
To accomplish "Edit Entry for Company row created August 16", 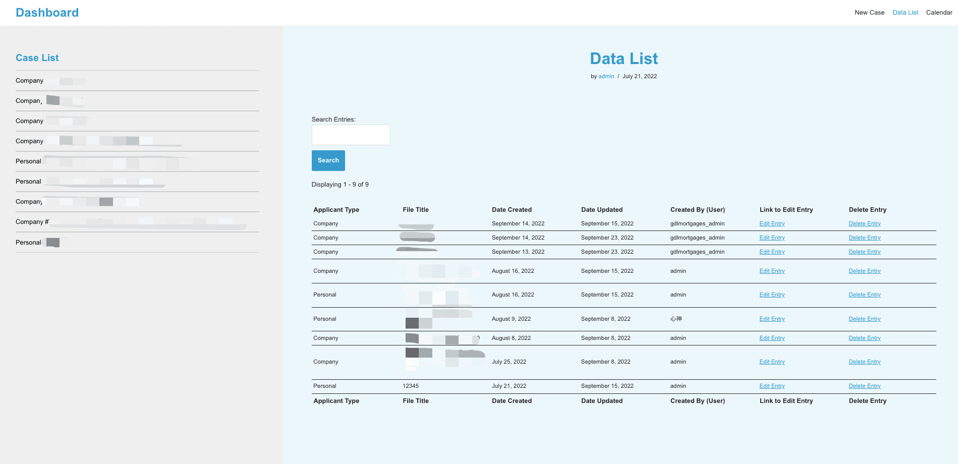I will coord(772,271).
